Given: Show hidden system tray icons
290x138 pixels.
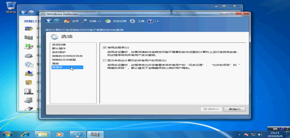Looking at the screenshot, I should click(x=240, y=134).
